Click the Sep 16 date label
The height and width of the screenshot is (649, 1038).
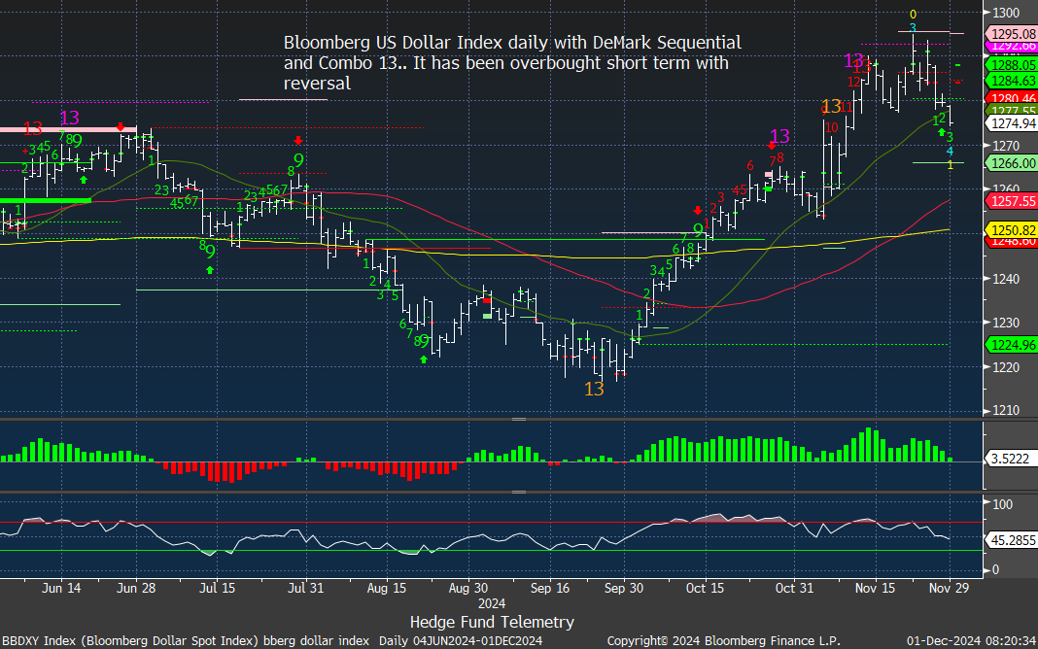click(549, 588)
